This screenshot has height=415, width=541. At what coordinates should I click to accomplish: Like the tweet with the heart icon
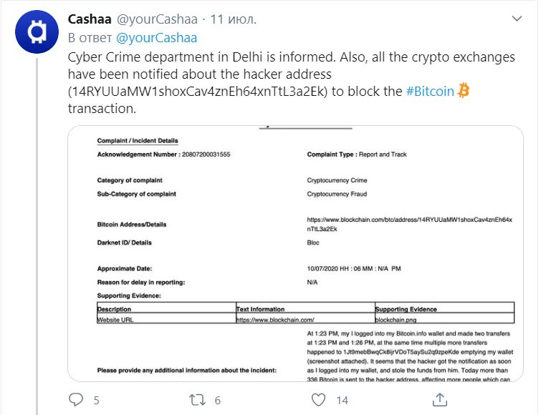point(318,400)
